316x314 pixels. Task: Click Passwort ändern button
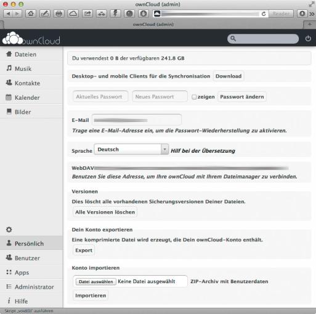242,97
